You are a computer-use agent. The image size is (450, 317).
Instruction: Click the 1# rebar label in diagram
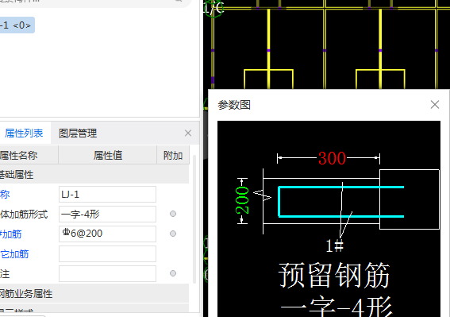click(x=334, y=245)
